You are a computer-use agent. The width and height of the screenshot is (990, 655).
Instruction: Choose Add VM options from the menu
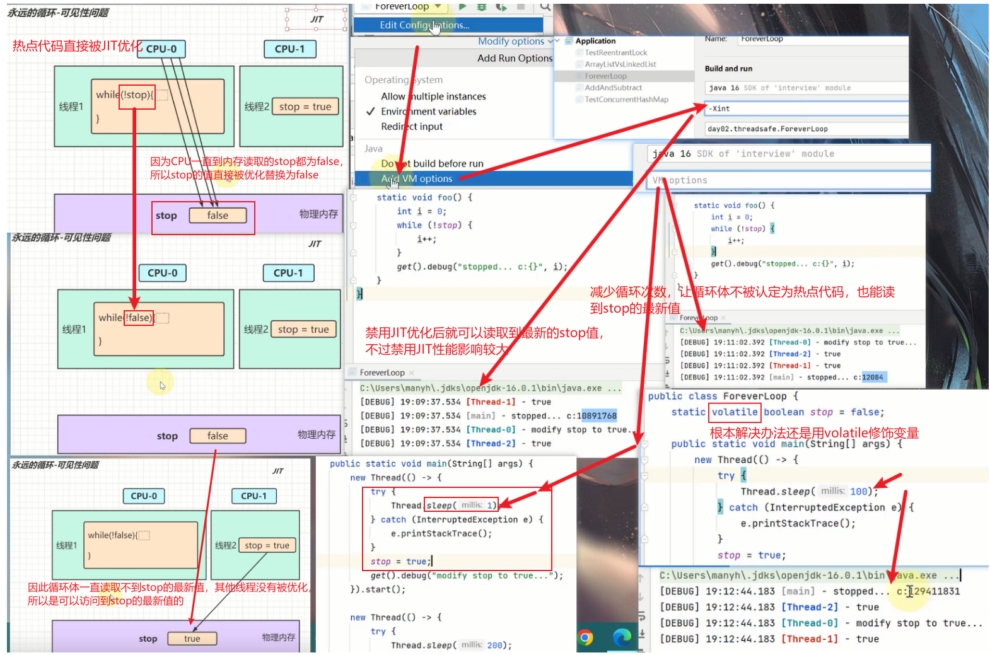[417, 179]
